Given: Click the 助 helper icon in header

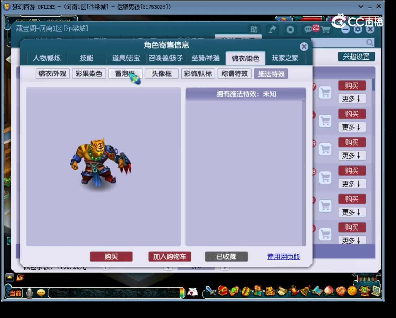Looking at the screenshot, I should click(x=254, y=29).
